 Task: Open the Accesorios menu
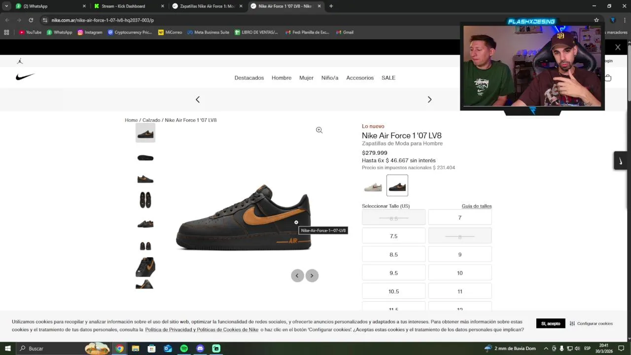point(360,78)
